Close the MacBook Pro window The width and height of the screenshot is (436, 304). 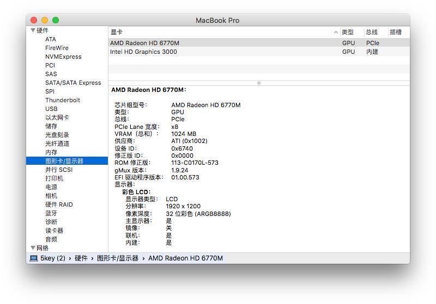click(34, 20)
